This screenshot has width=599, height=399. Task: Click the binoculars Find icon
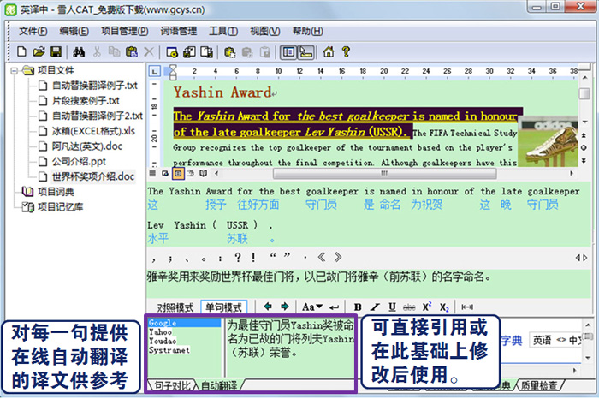click(77, 51)
